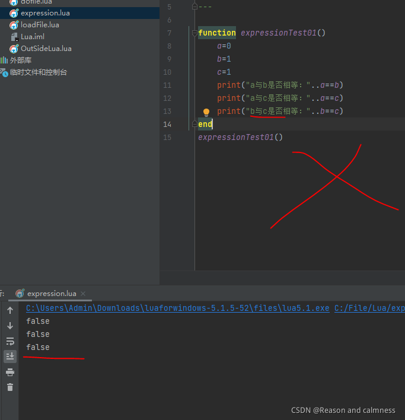Screen dimensions: 405x420
Task: Select the Lua.iml file
Action: point(33,37)
